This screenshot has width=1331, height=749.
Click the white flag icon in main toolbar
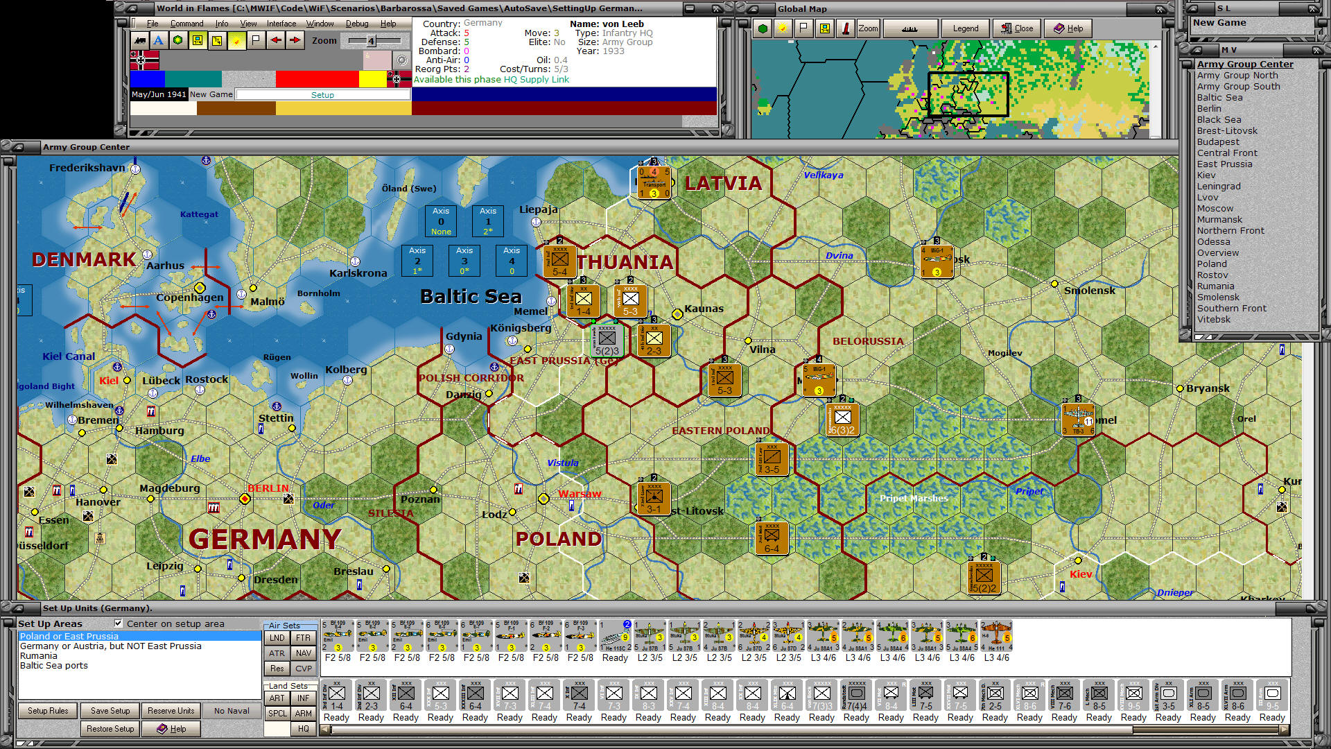256,40
